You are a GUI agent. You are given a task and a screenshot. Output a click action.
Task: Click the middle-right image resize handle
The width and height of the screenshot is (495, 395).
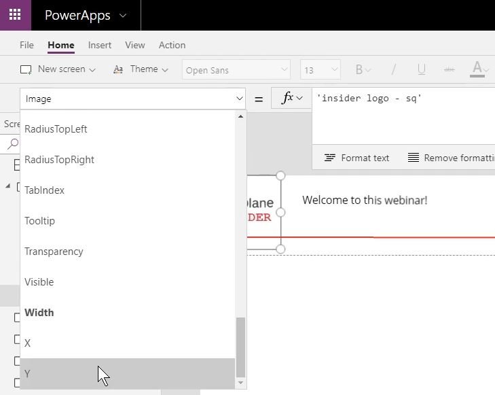click(x=280, y=212)
